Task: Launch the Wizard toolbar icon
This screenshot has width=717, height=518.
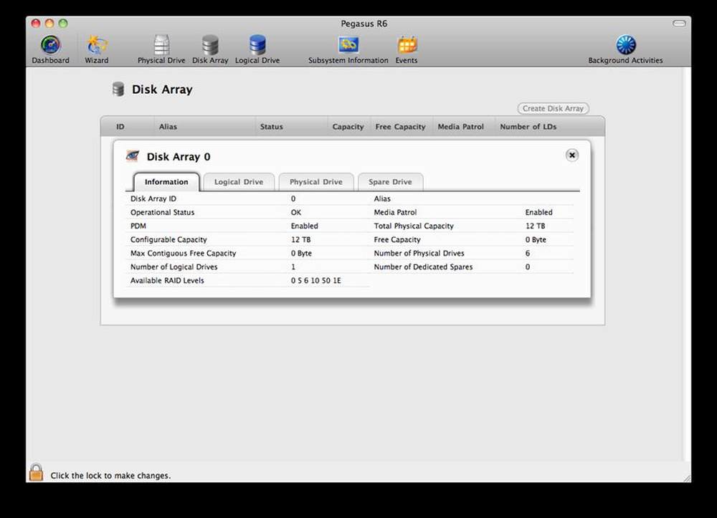Action: 97,49
